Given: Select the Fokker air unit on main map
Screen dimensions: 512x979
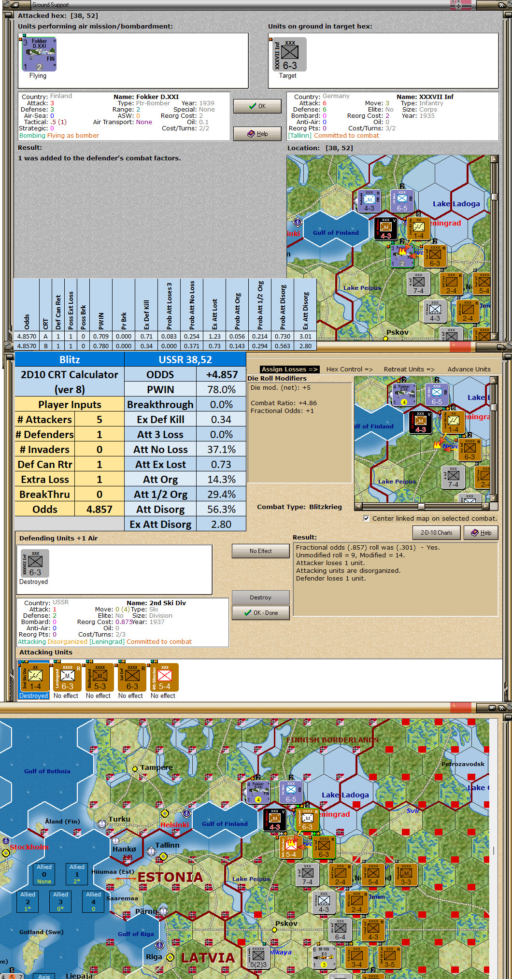Looking at the screenshot, I should tap(258, 792).
